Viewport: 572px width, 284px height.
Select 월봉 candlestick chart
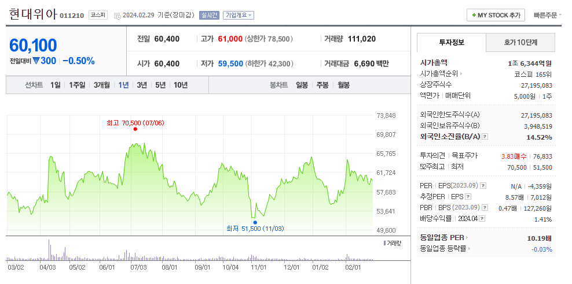343,85
